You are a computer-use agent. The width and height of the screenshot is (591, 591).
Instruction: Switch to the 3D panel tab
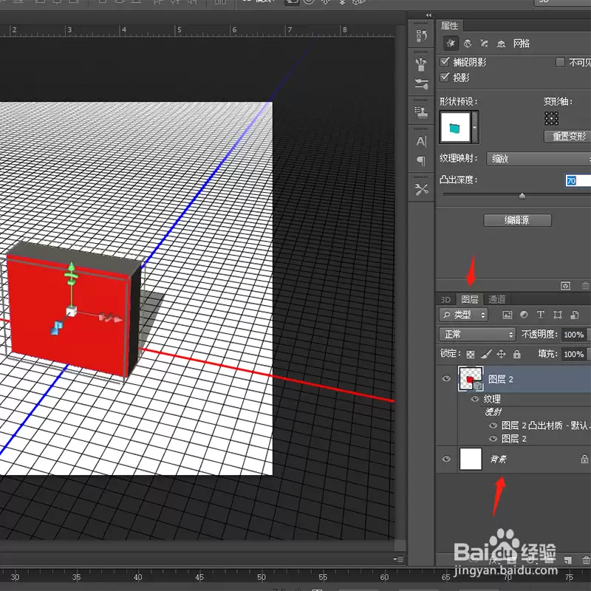(x=445, y=300)
